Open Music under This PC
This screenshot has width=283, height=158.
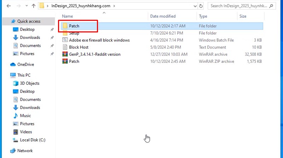(x=25, y=116)
